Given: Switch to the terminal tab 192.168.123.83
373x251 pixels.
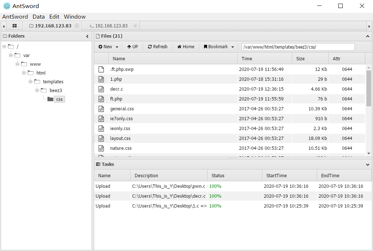Looking at the screenshot, I should 110,26.
